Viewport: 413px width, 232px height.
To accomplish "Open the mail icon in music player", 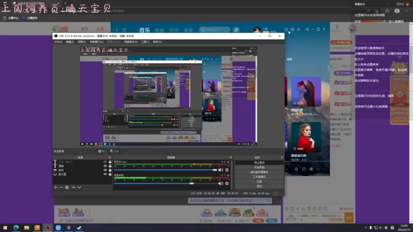I will pos(292,29).
